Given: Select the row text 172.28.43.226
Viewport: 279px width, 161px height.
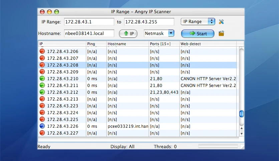Looking at the screenshot, I should (63, 126).
